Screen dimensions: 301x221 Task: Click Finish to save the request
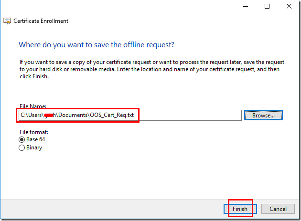click(240, 209)
